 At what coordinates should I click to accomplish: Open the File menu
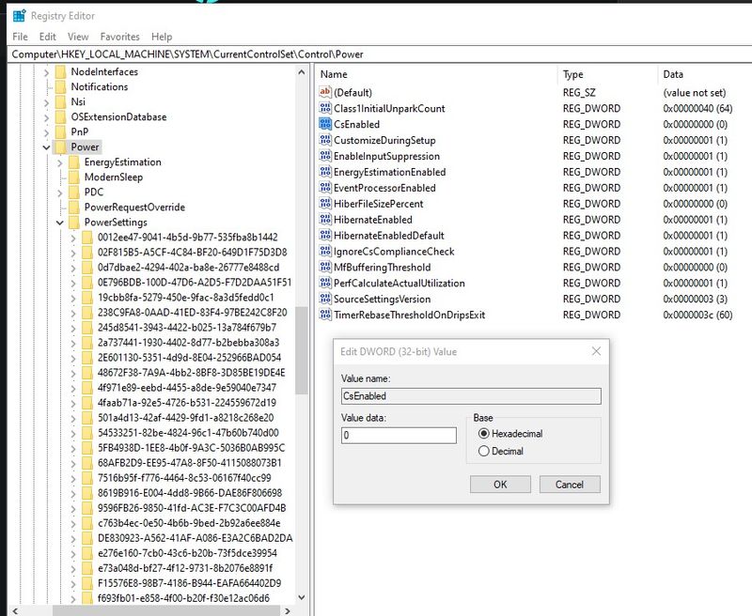pos(20,37)
